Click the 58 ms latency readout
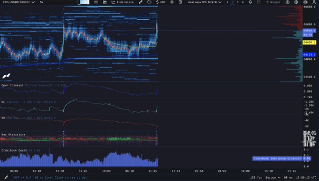Image resolution: width=319 pixels, height=181 pixels. [289, 178]
